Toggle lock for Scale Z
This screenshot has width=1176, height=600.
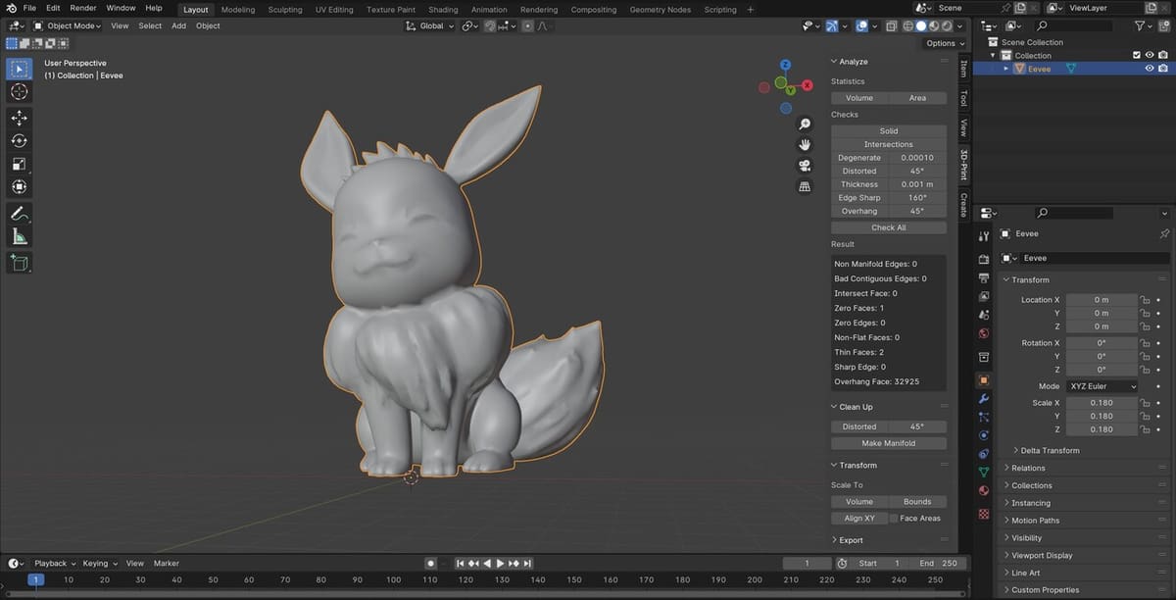click(x=1144, y=429)
